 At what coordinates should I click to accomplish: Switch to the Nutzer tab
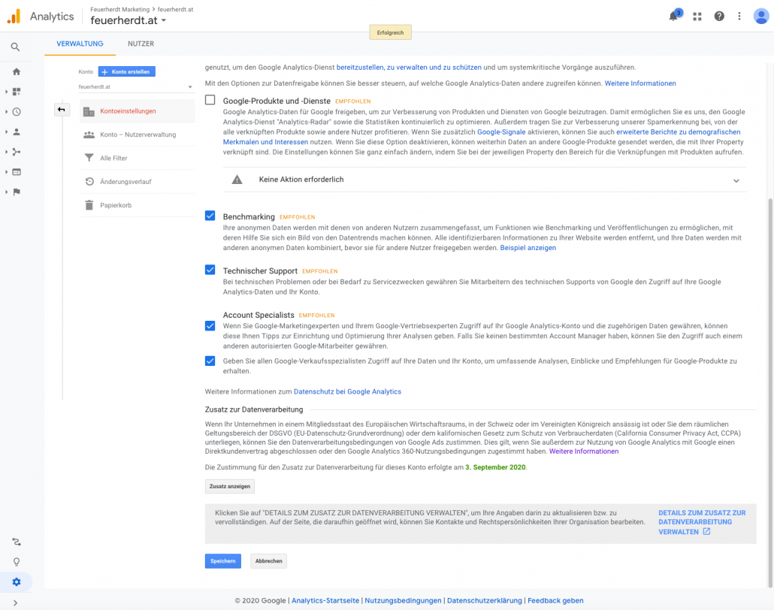click(141, 44)
